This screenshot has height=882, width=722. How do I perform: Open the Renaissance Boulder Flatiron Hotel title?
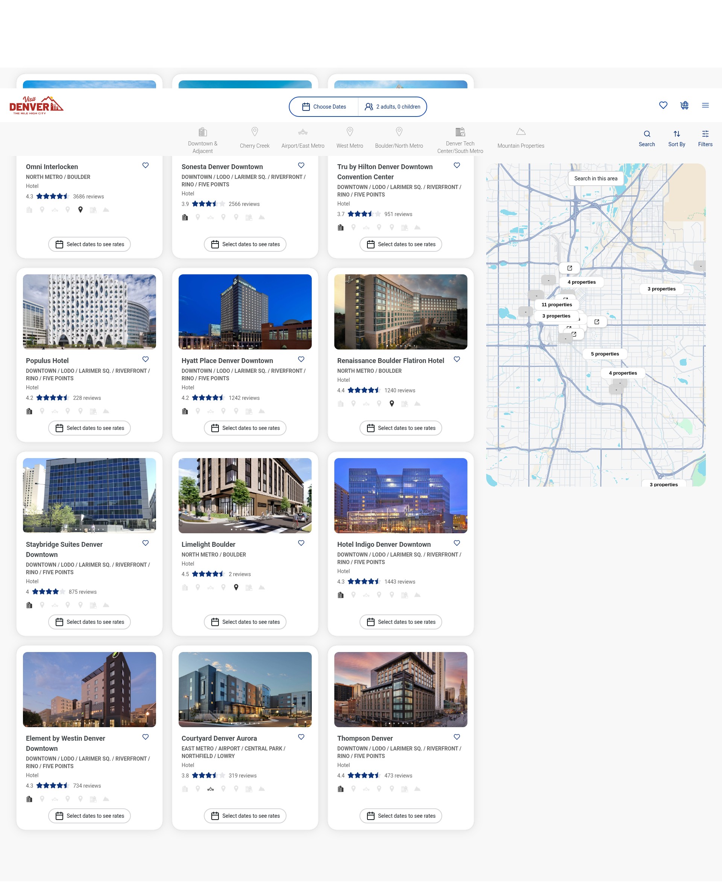pos(391,361)
